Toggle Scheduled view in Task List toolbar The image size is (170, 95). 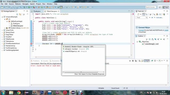[x=147, y=14]
